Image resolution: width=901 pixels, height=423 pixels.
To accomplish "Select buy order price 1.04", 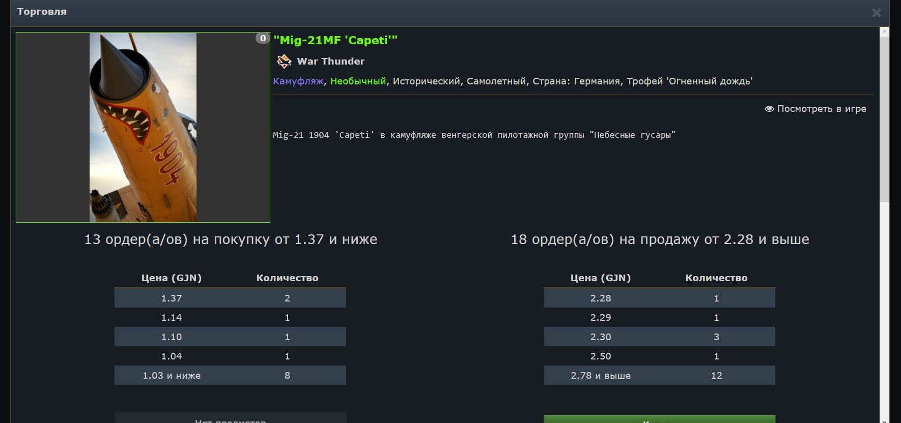I will click(x=172, y=356).
